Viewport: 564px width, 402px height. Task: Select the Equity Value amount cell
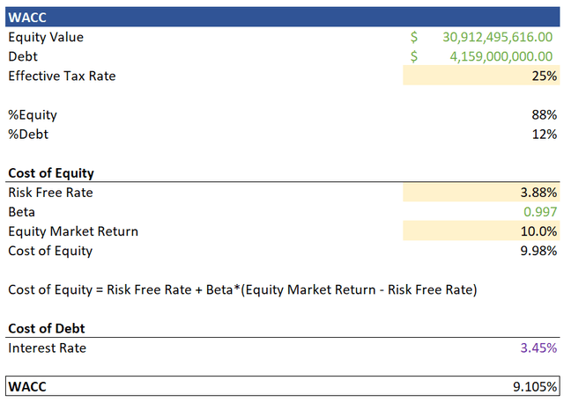(497, 38)
